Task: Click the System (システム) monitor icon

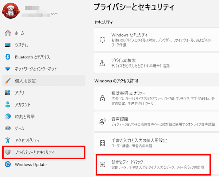Action: pyautogui.click(x=8, y=45)
